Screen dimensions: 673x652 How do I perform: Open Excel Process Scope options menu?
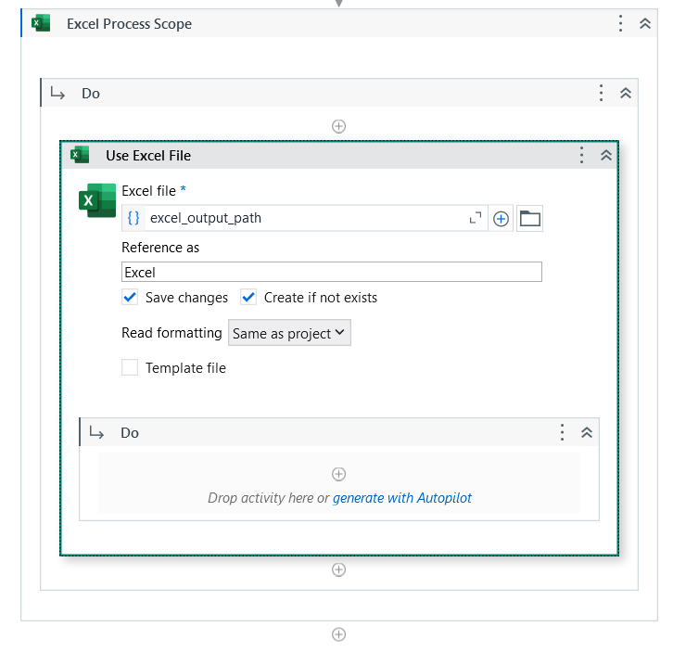click(620, 23)
